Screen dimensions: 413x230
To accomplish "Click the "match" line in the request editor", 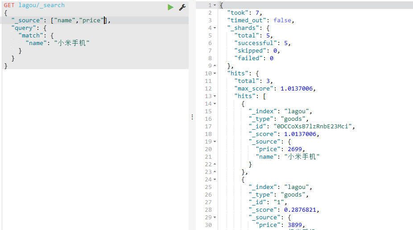I will (x=36, y=36).
